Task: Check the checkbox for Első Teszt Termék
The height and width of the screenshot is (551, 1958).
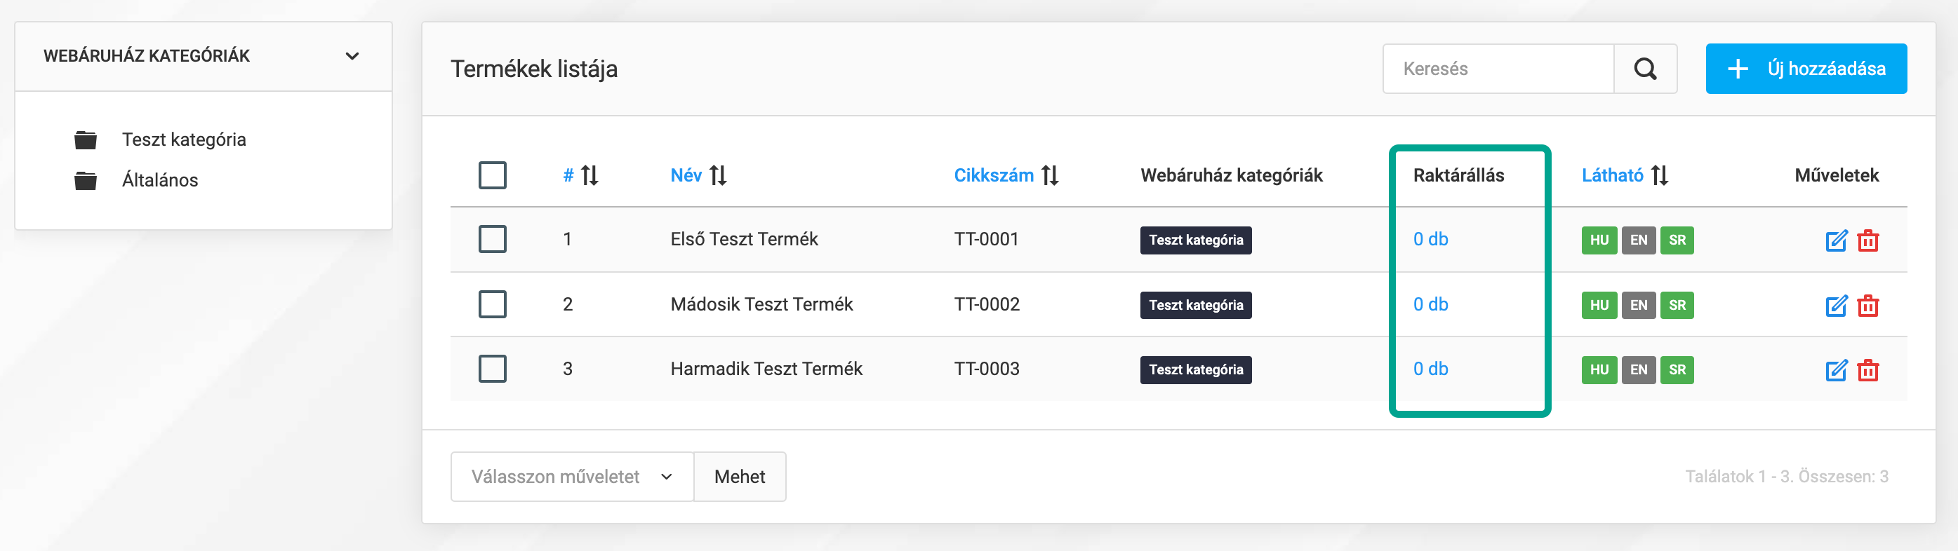Action: pos(493,239)
